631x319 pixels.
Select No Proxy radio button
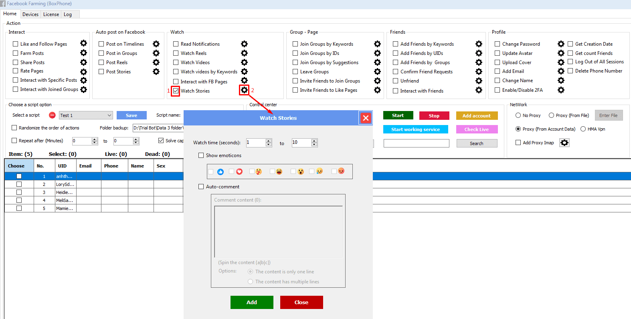click(x=518, y=115)
